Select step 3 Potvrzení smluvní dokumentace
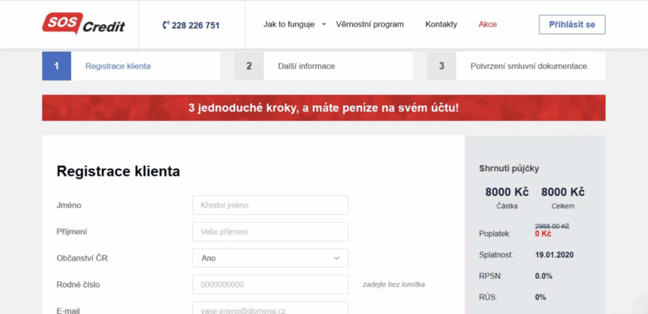 pyautogui.click(x=516, y=66)
